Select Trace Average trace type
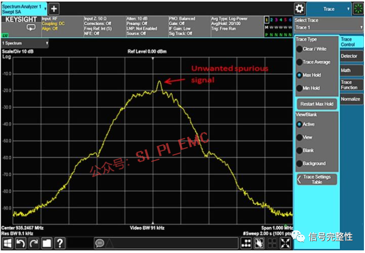Screen dimensions: 365x253 pyautogui.click(x=313, y=62)
